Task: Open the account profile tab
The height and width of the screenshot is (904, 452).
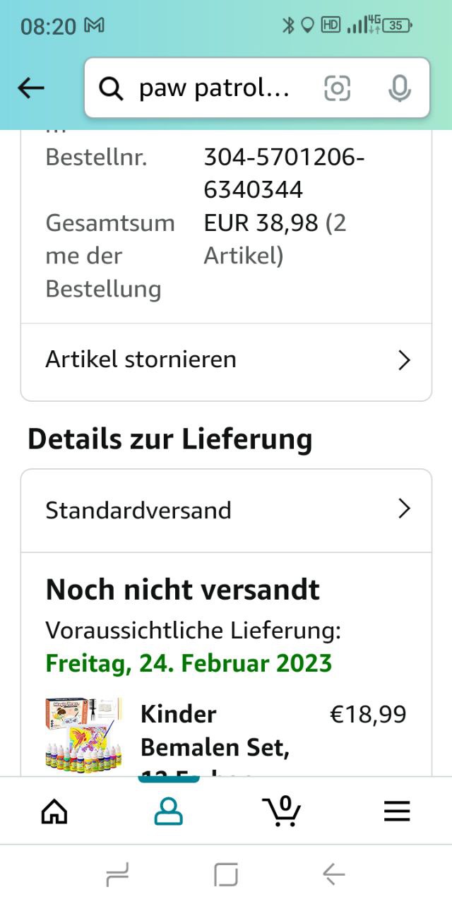Action: tap(168, 811)
